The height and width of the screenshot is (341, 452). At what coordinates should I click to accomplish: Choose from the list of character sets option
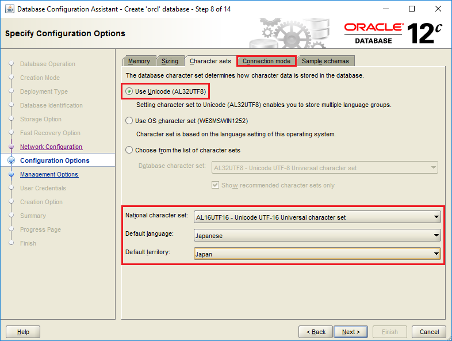tap(129, 150)
